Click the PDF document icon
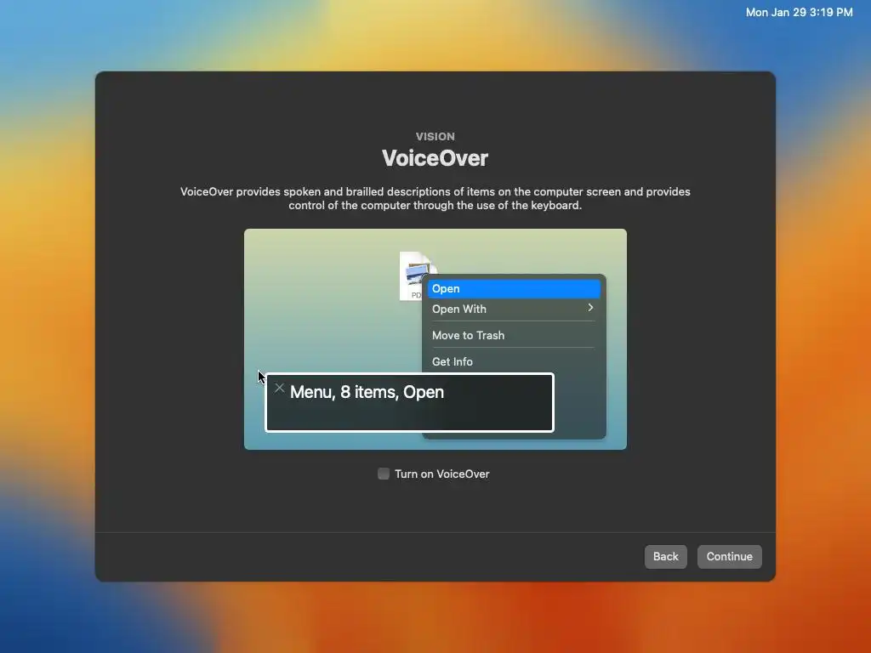871x653 pixels. click(413, 276)
